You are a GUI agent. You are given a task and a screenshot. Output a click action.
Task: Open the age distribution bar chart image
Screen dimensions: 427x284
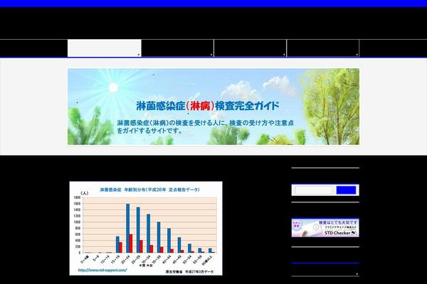(x=146, y=227)
